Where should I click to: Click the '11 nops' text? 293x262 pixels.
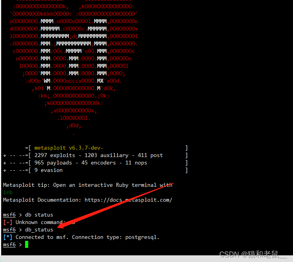136,163
